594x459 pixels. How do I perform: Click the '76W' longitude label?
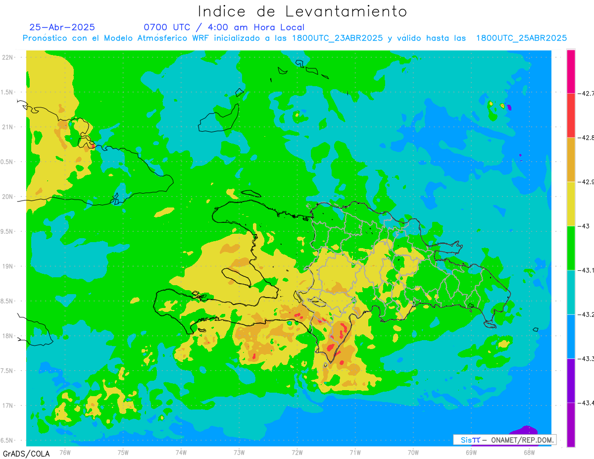point(65,452)
